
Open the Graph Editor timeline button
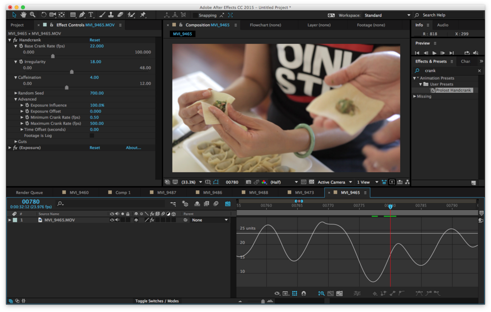[228, 204]
